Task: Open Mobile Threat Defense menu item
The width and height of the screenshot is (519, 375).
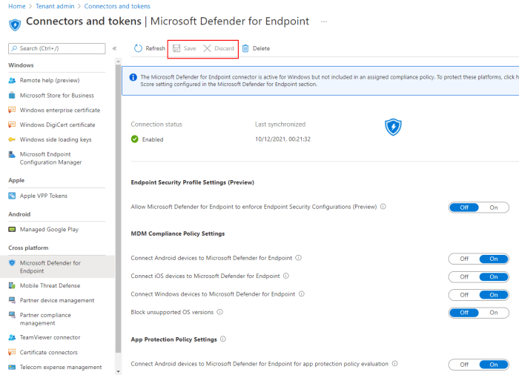Action: [x=50, y=285]
